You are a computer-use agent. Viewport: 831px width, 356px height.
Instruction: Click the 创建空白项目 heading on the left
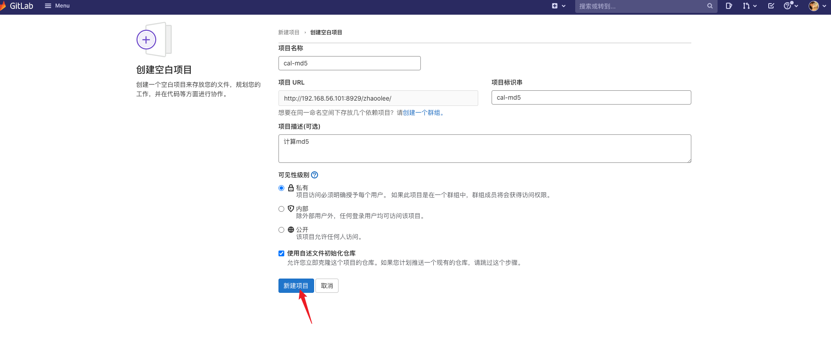click(x=164, y=70)
